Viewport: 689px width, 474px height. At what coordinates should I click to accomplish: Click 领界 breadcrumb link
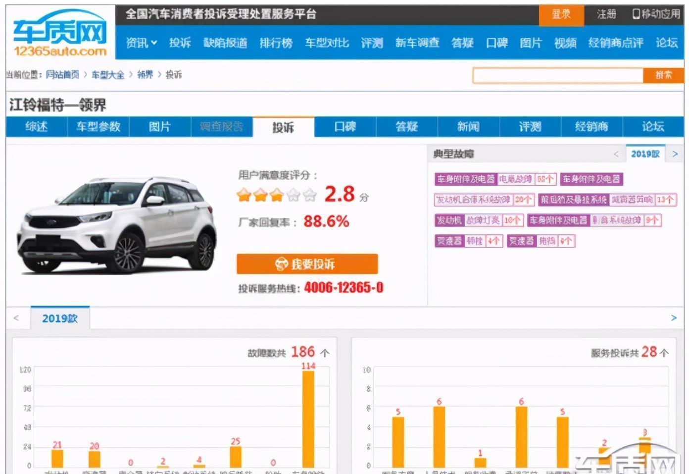tap(145, 75)
